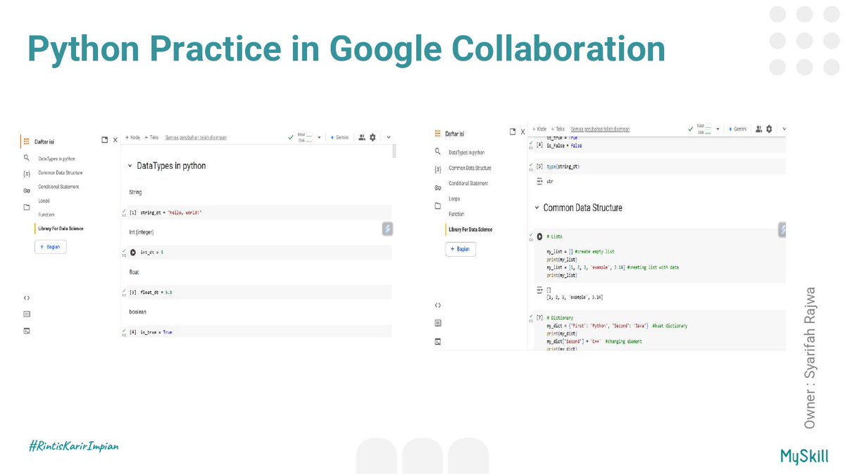
Task: Open settings gear in left Colab toolbar
Action: pos(373,138)
